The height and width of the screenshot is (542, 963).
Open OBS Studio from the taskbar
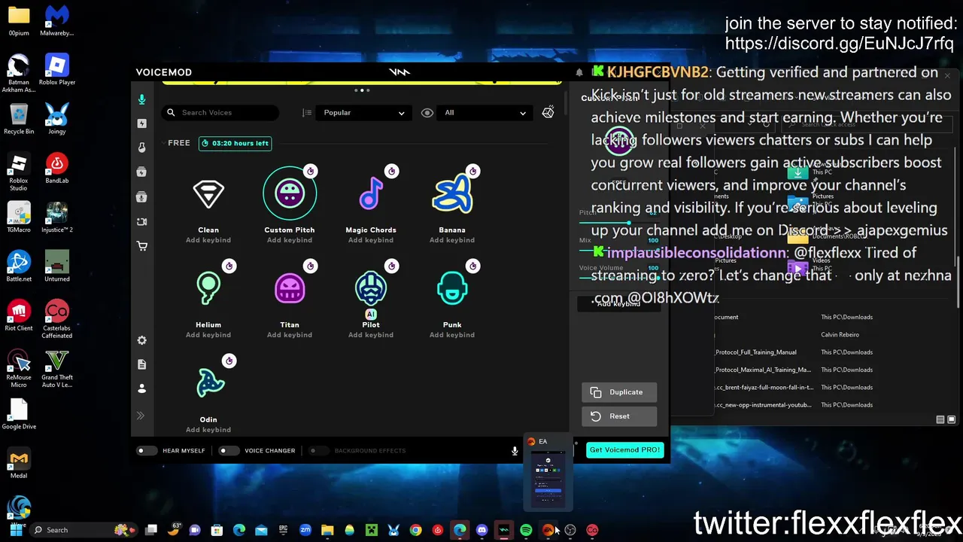(570, 530)
